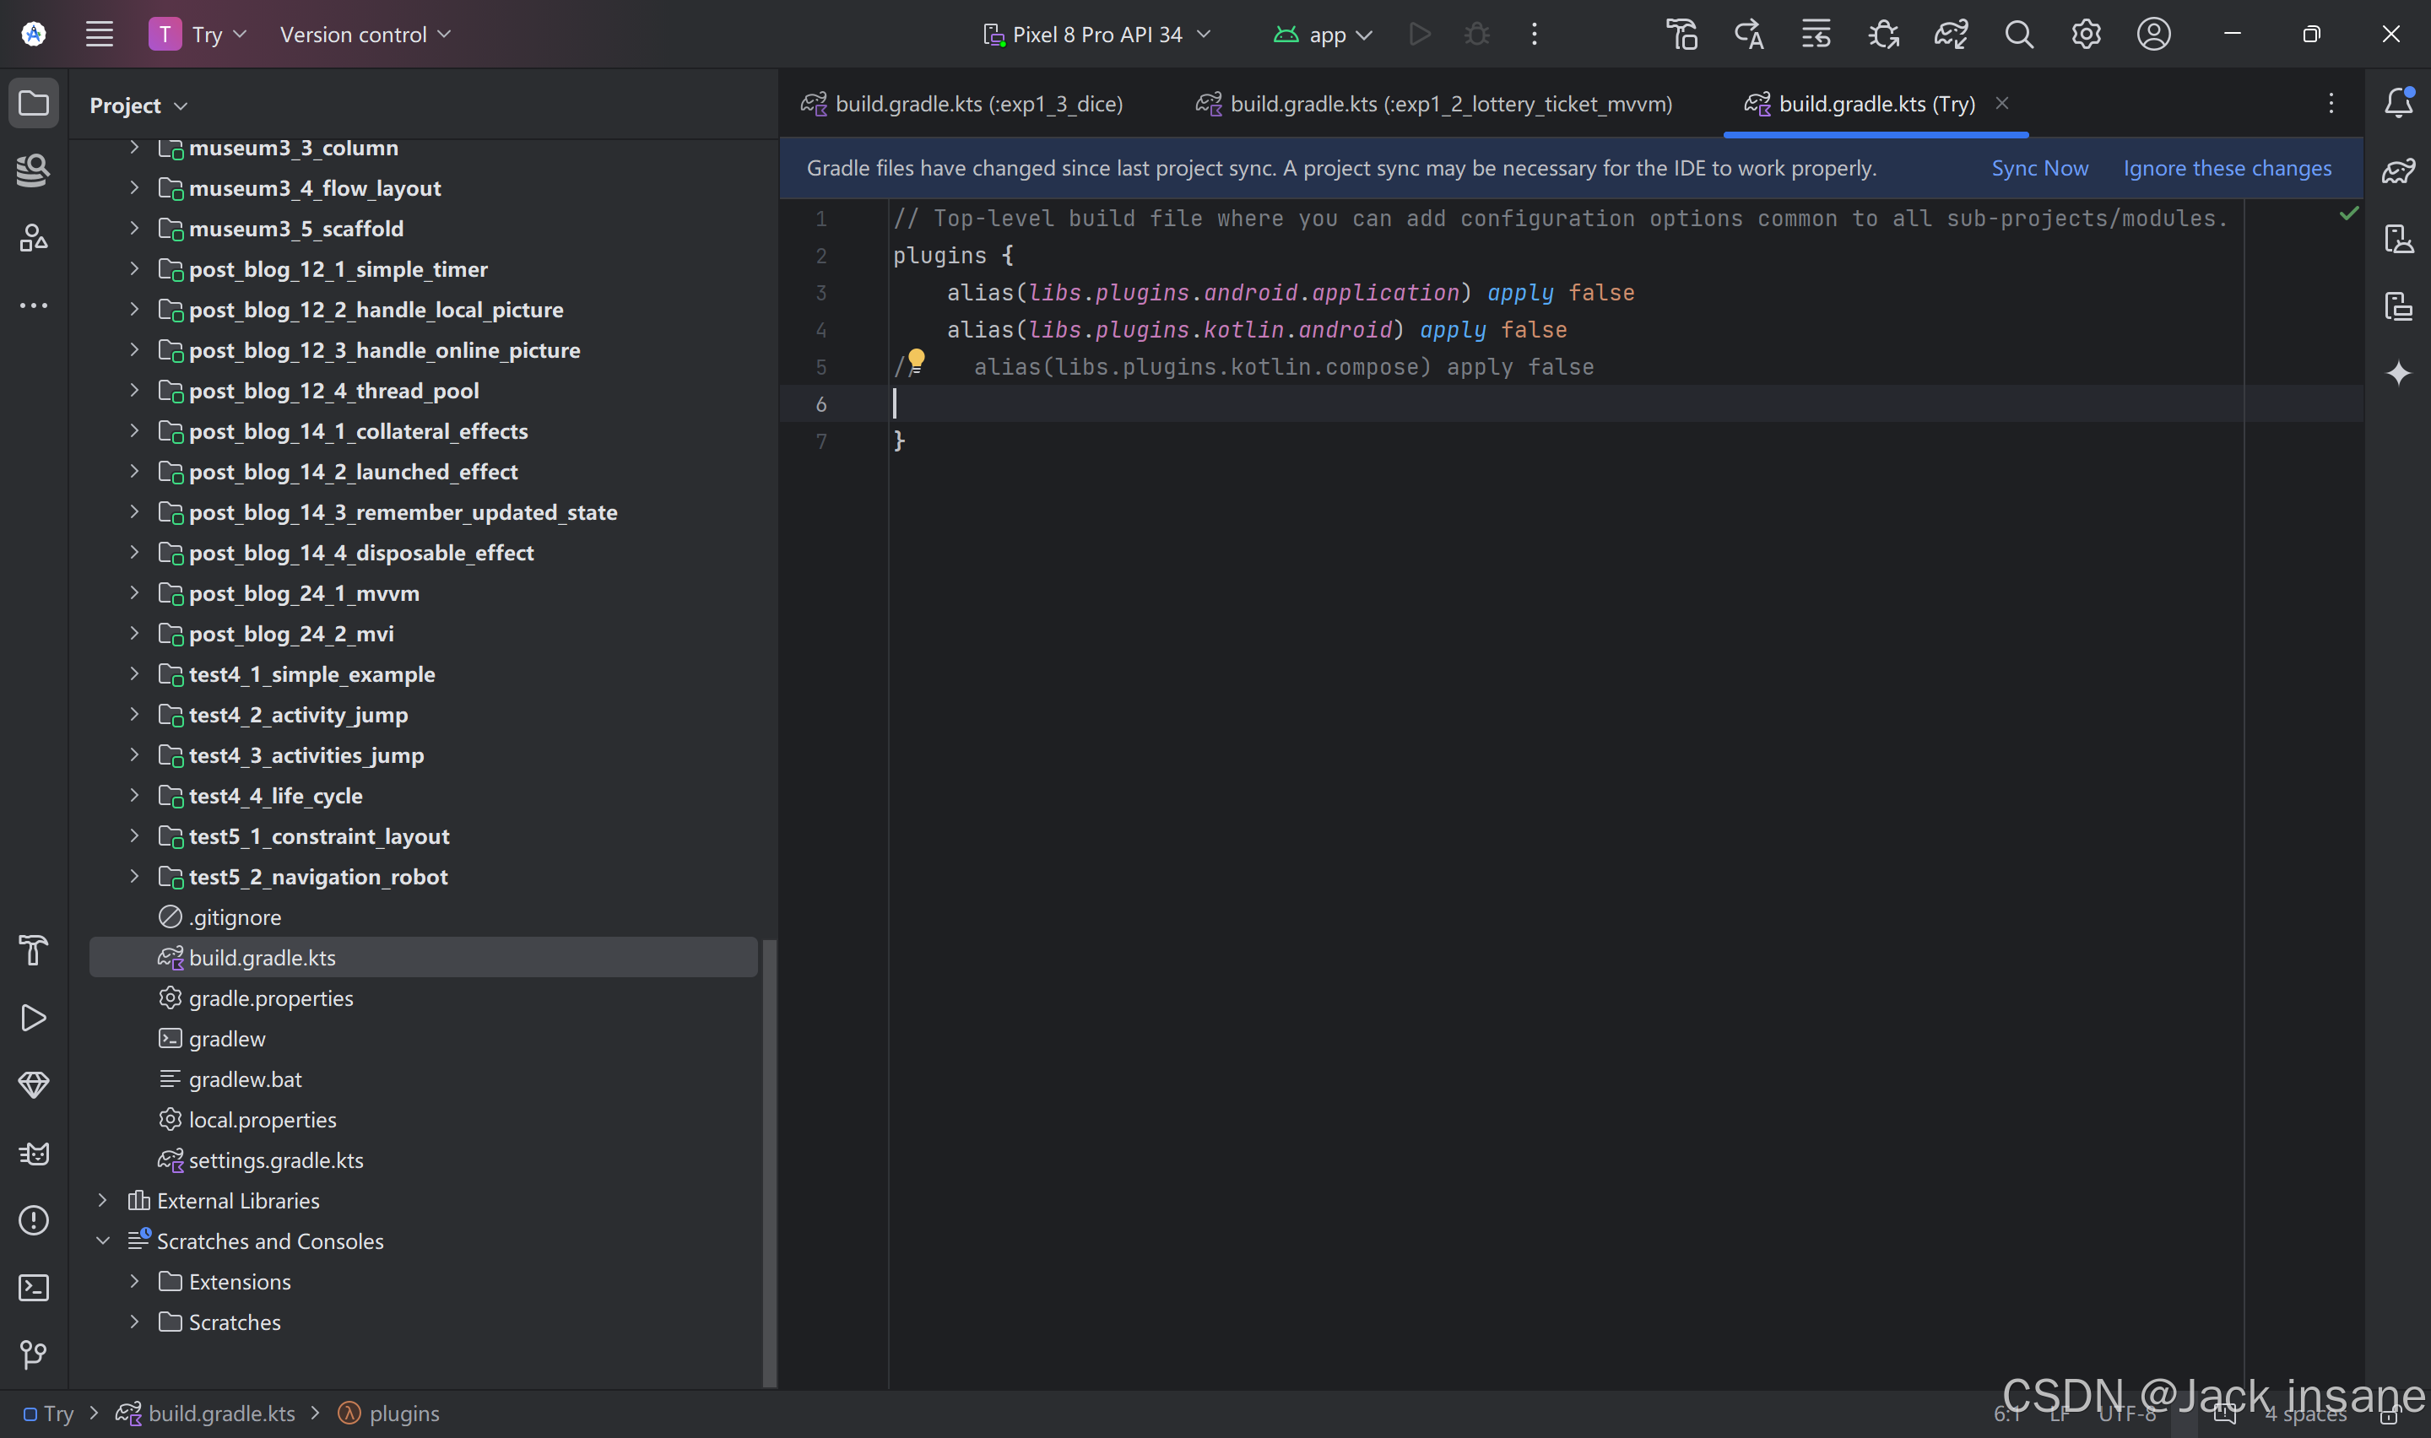Viewport: 2431px width, 1438px height.
Task: Click the yellow lightbulb quick-fix icon
Action: 916,359
